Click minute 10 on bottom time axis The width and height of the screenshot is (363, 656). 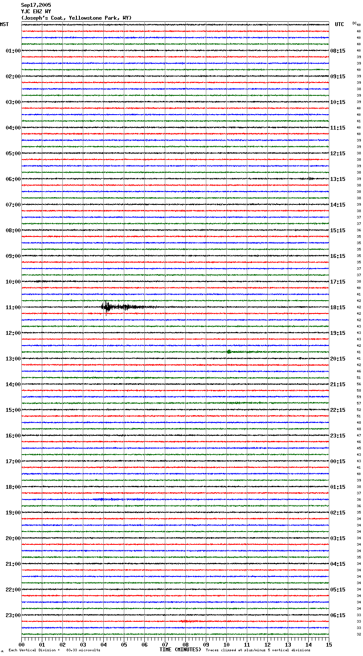[x=226, y=644]
